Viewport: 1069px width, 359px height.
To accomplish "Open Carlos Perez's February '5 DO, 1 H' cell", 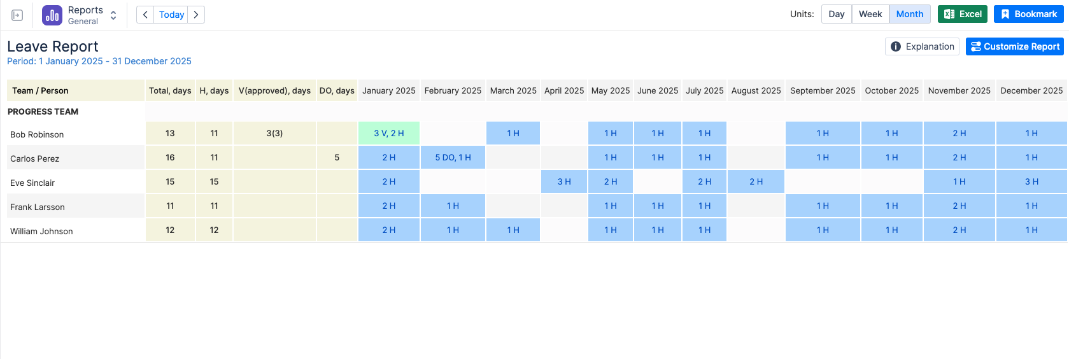I will (453, 157).
